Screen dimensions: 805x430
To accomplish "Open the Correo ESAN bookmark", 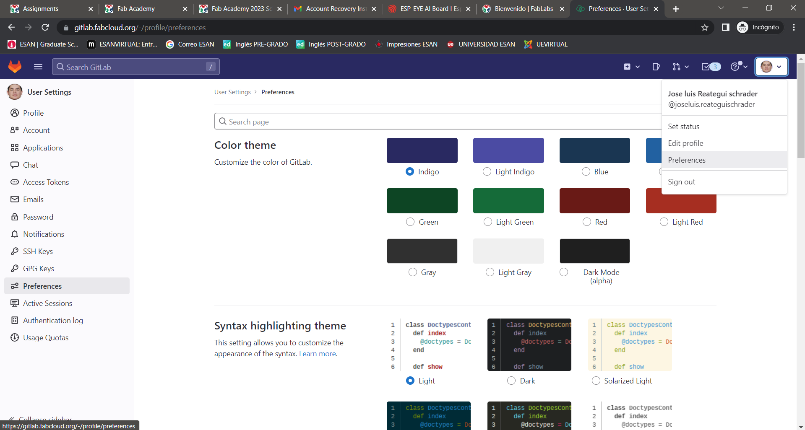I will click(x=190, y=44).
